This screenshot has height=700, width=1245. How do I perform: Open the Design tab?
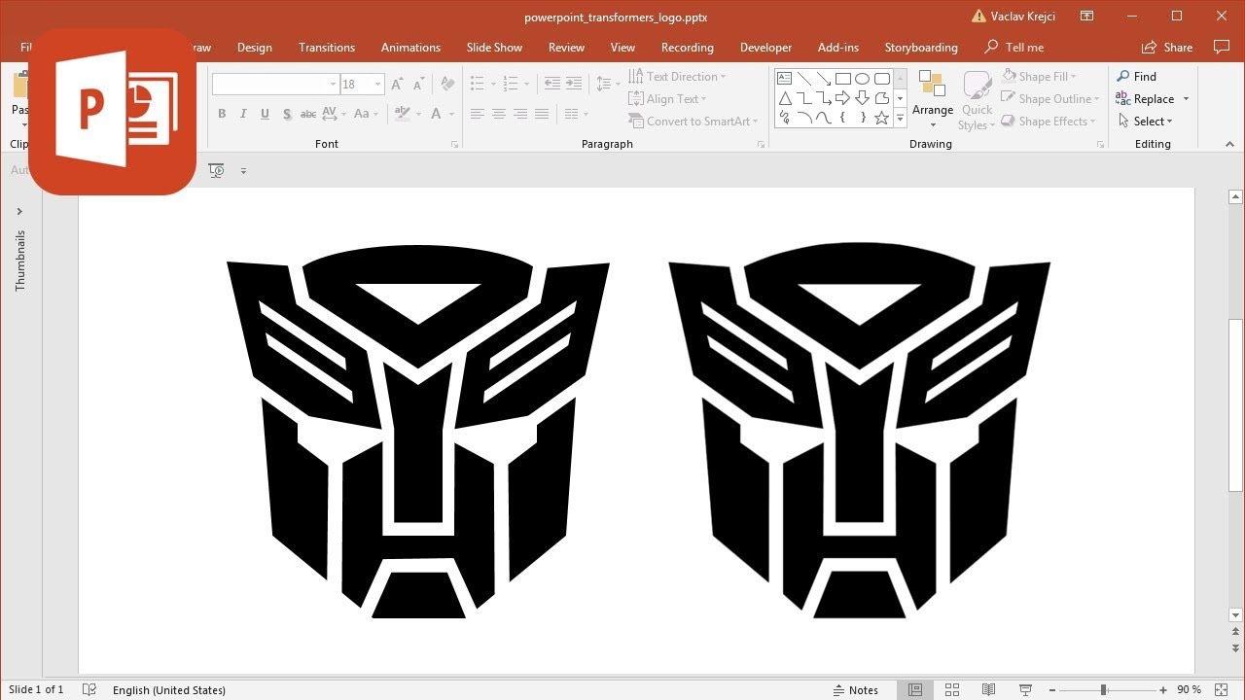coord(255,47)
